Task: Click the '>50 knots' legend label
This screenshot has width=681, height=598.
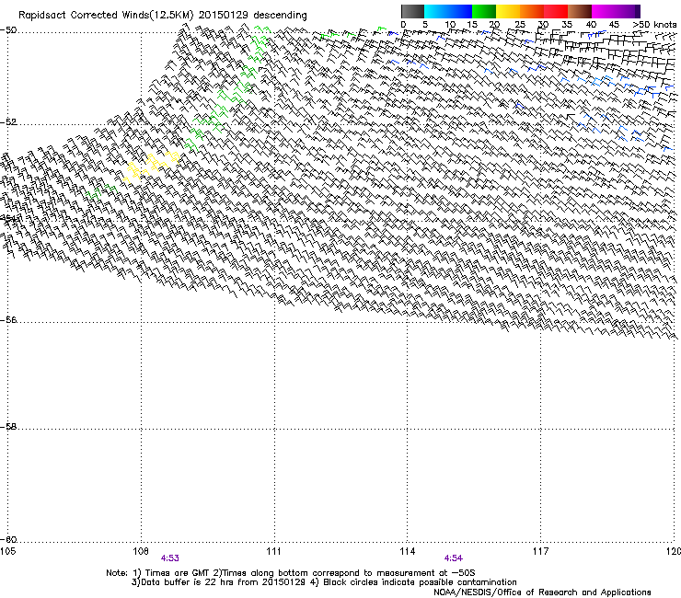Action: (654, 25)
